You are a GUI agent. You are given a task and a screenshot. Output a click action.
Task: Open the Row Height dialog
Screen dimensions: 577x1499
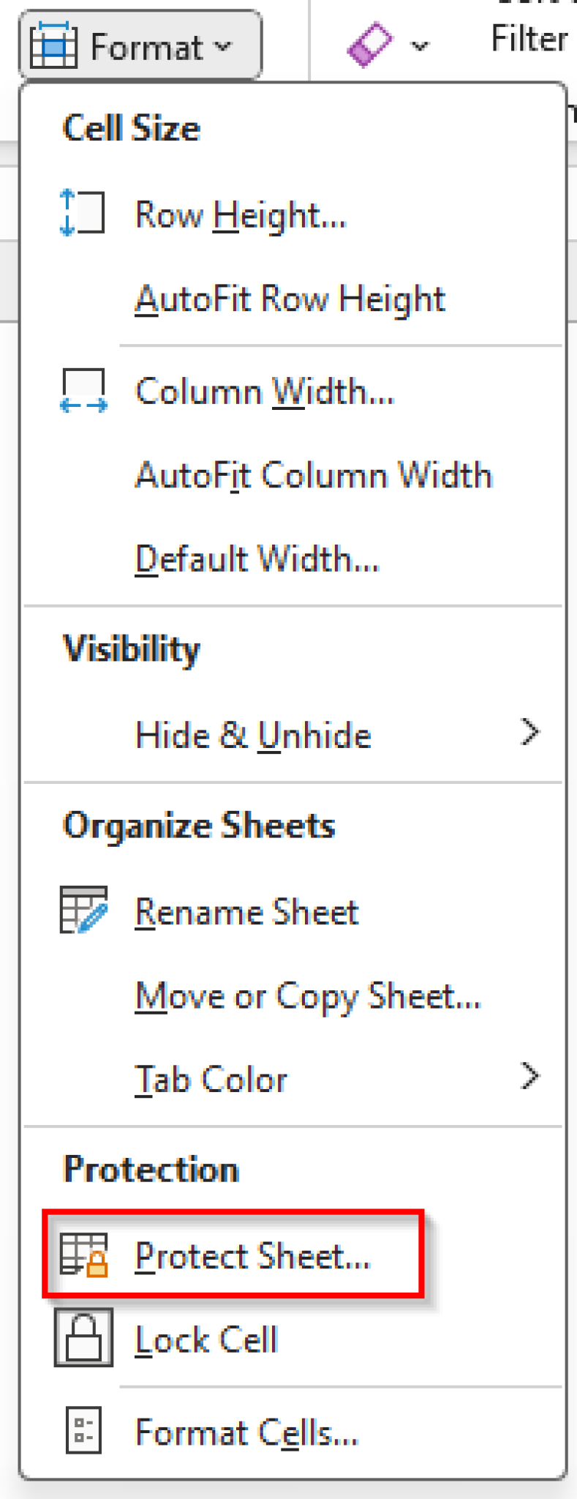point(241,214)
